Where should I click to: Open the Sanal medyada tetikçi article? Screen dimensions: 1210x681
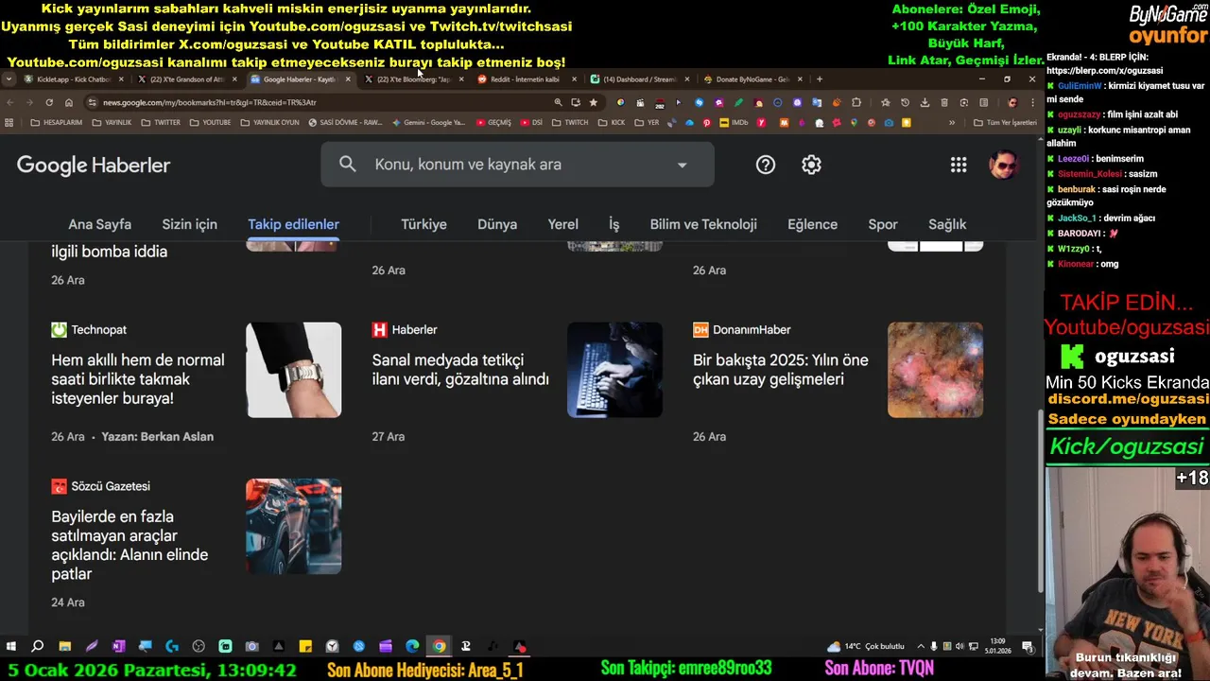460,370
